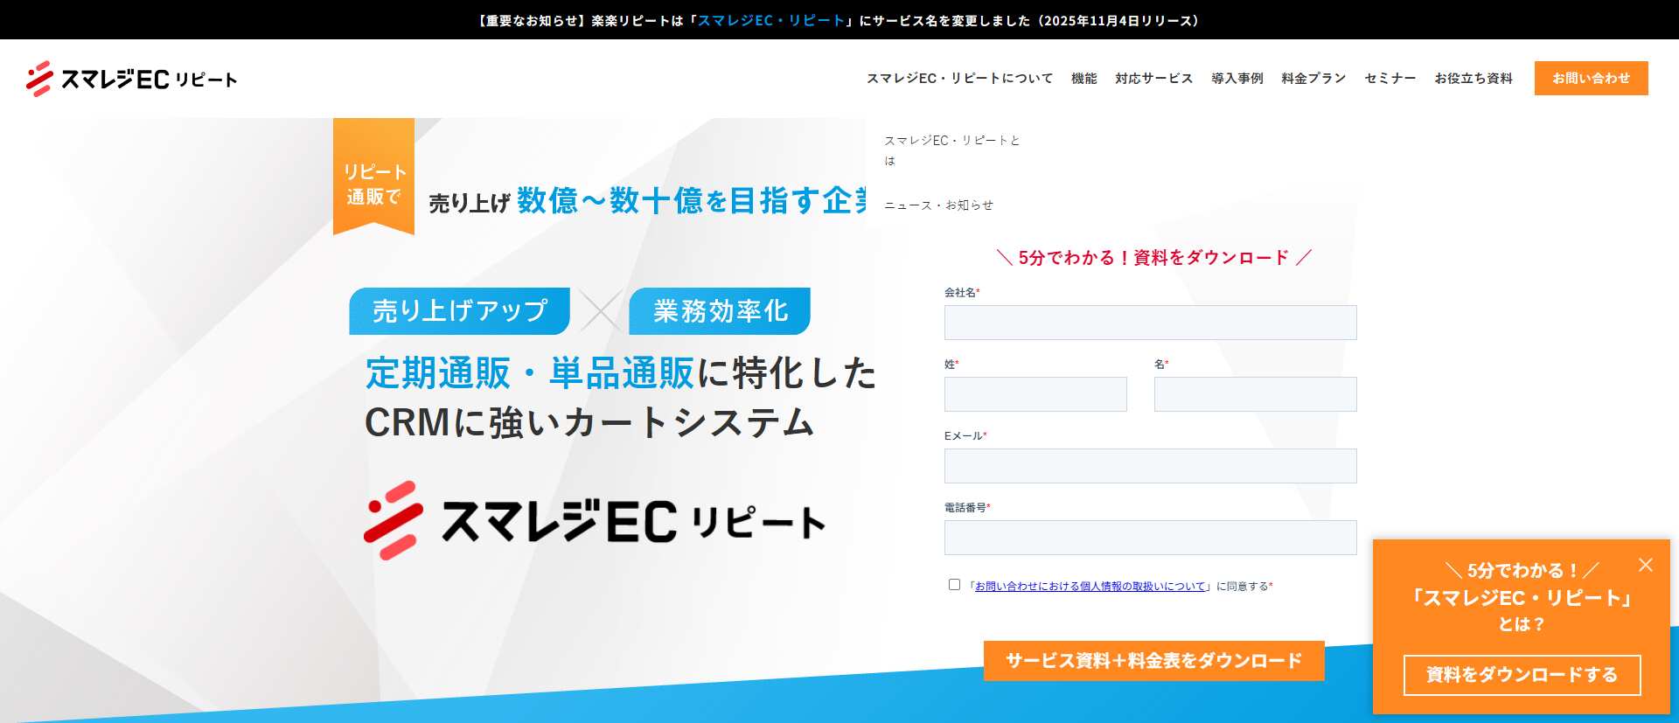
Task: Open the 機能 menu item
Action: pos(1083,79)
